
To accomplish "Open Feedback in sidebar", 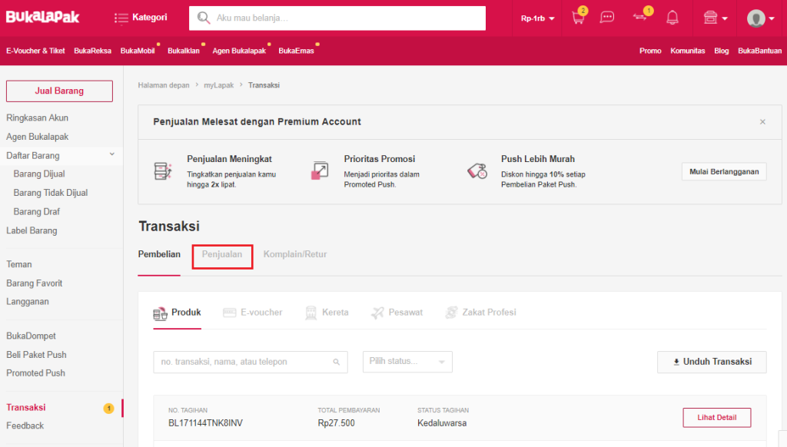I will tap(25, 426).
